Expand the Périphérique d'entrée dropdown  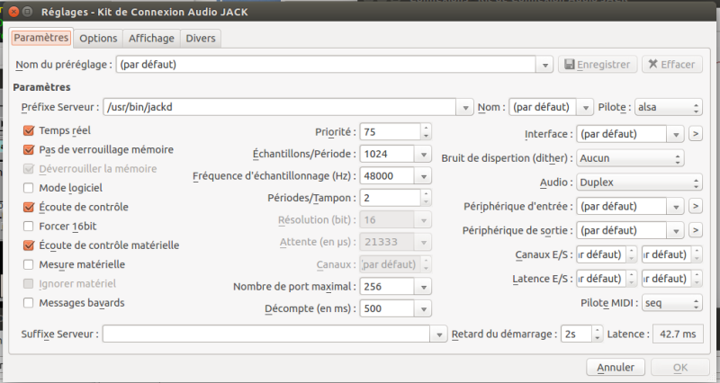(x=676, y=207)
